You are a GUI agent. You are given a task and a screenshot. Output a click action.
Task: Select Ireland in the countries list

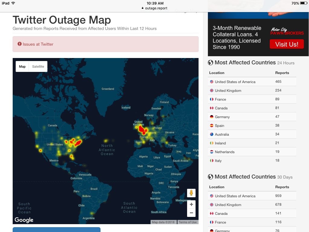pyautogui.click(x=220, y=143)
